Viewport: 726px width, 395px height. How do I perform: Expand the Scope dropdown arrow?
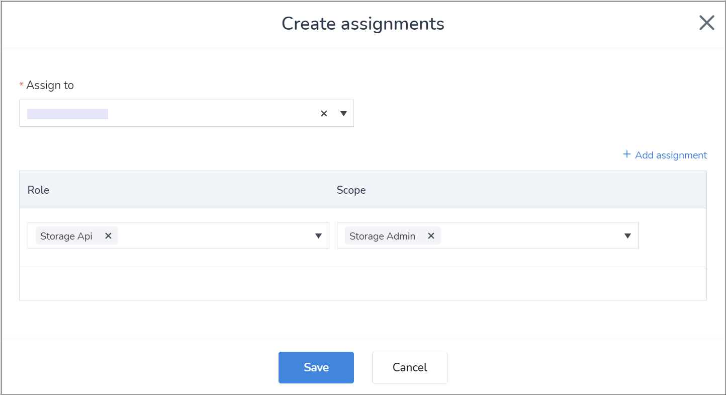[627, 235]
